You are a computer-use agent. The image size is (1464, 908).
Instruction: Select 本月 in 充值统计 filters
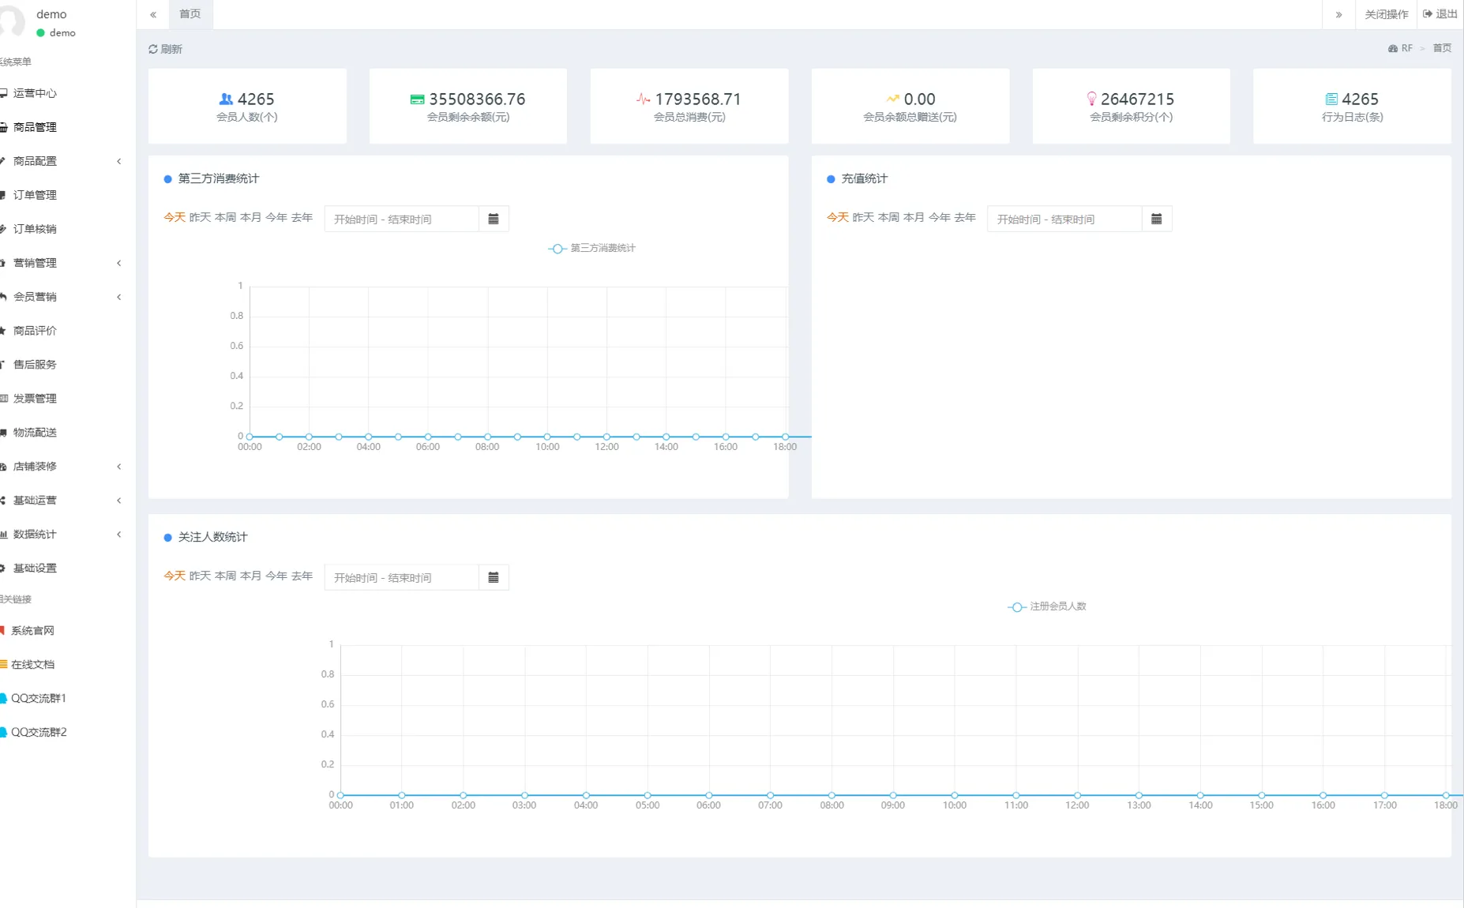[914, 217]
